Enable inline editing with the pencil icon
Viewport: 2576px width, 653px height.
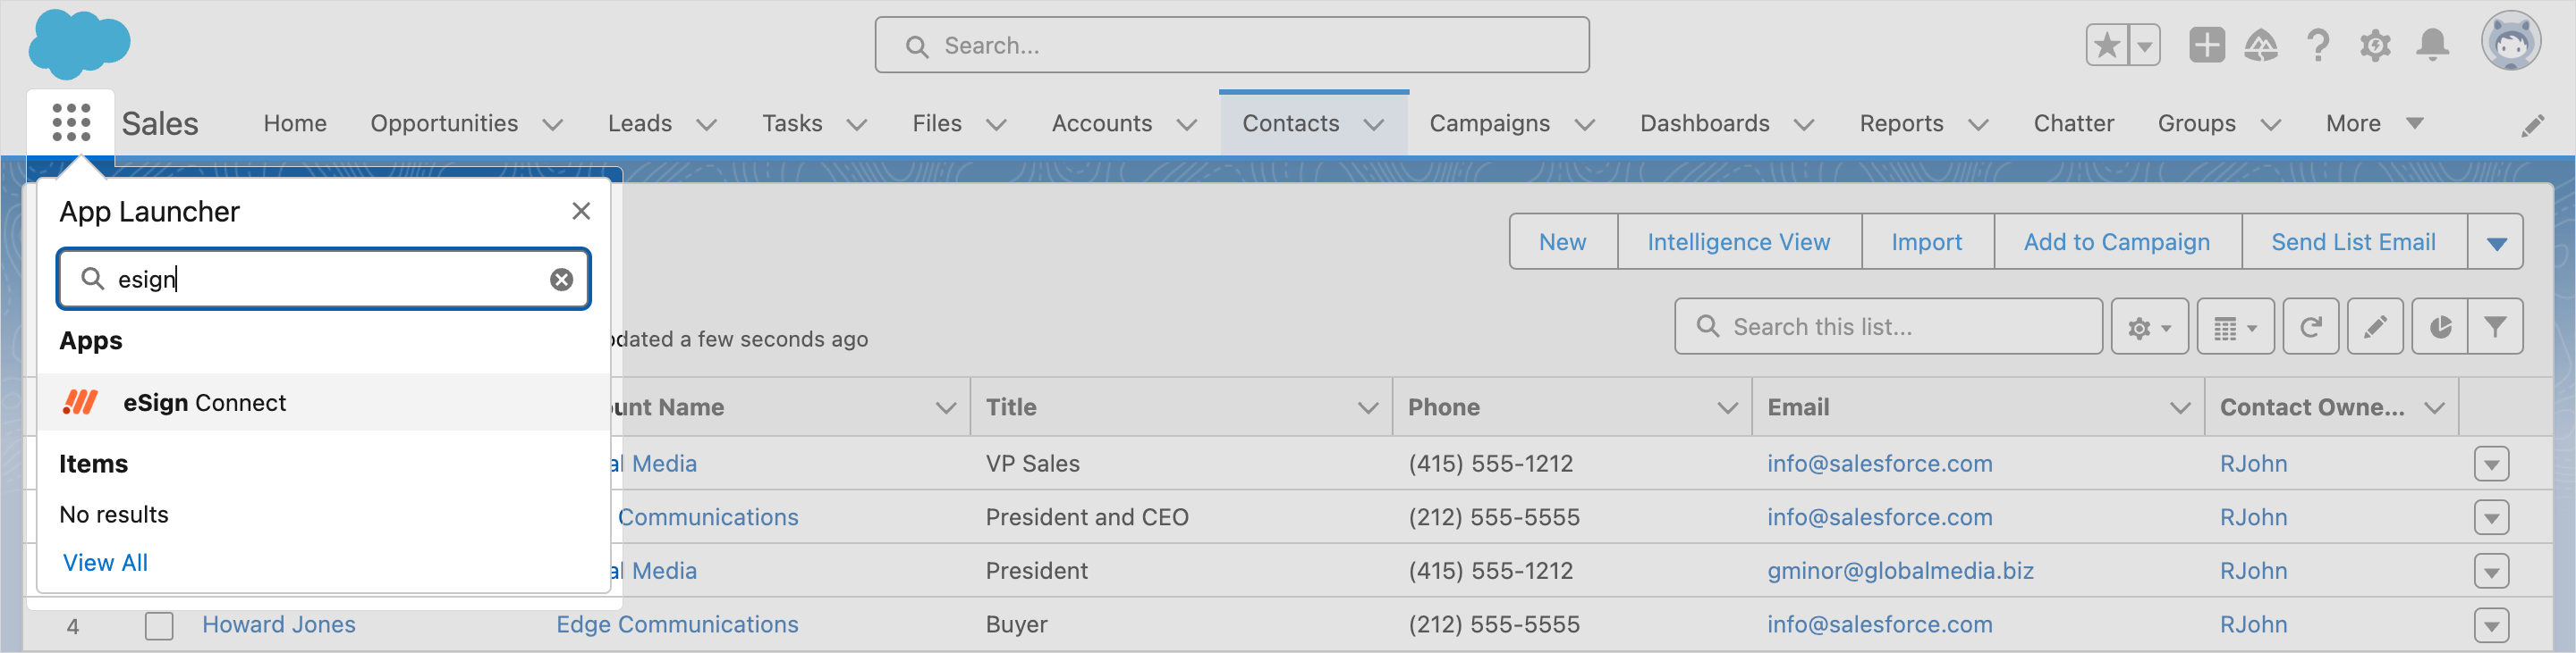2375,325
